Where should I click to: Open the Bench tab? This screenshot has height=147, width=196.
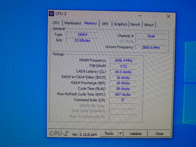(x=135, y=24)
